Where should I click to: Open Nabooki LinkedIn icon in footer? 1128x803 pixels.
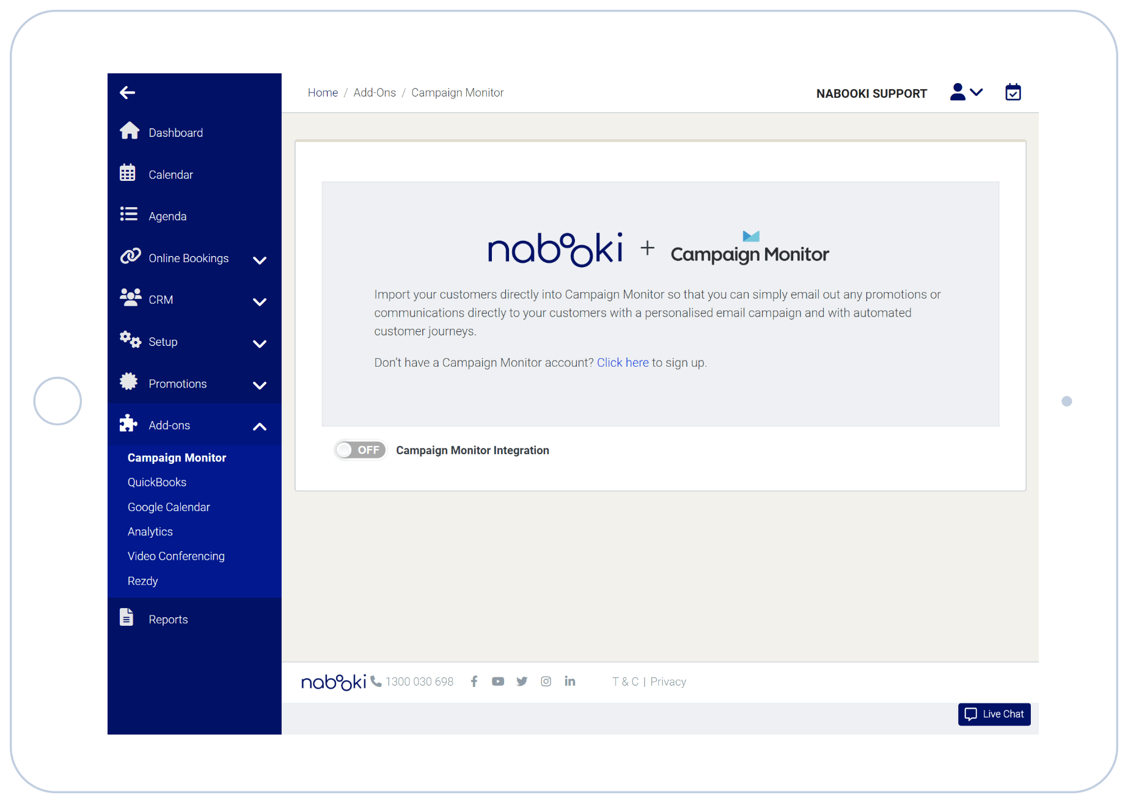pyautogui.click(x=569, y=681)
